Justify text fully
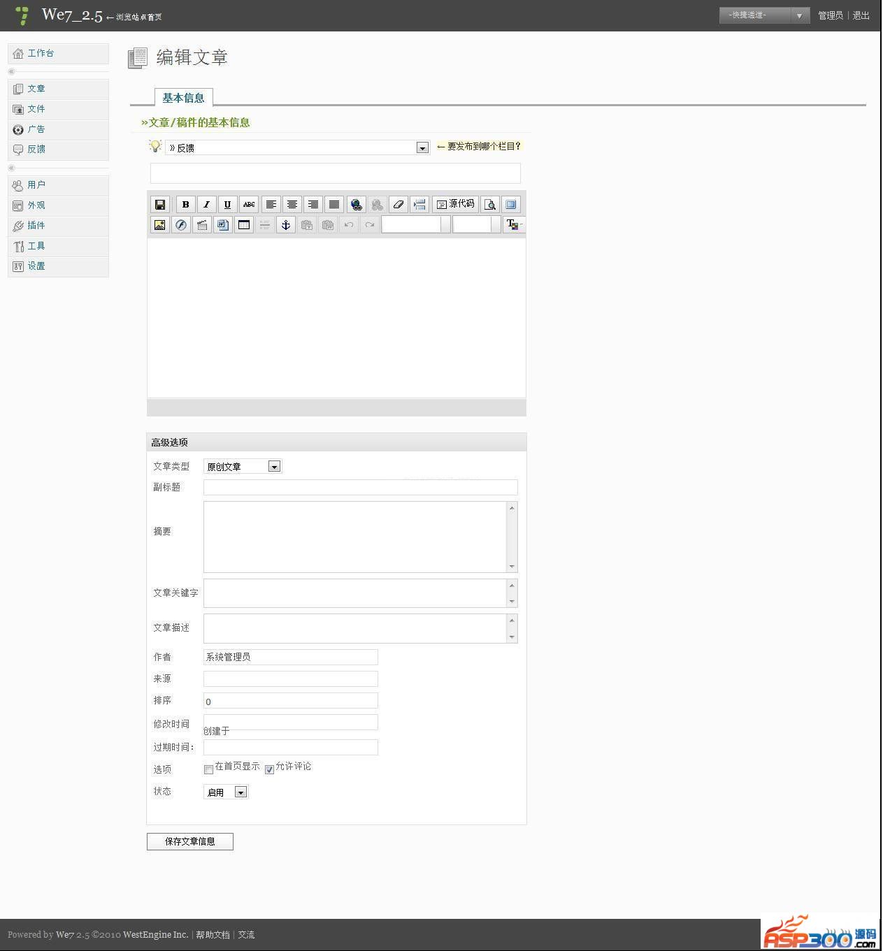Image resolution: width=883 pixels, height=951 pixels. pyautogui.click(x=334, y=204)
